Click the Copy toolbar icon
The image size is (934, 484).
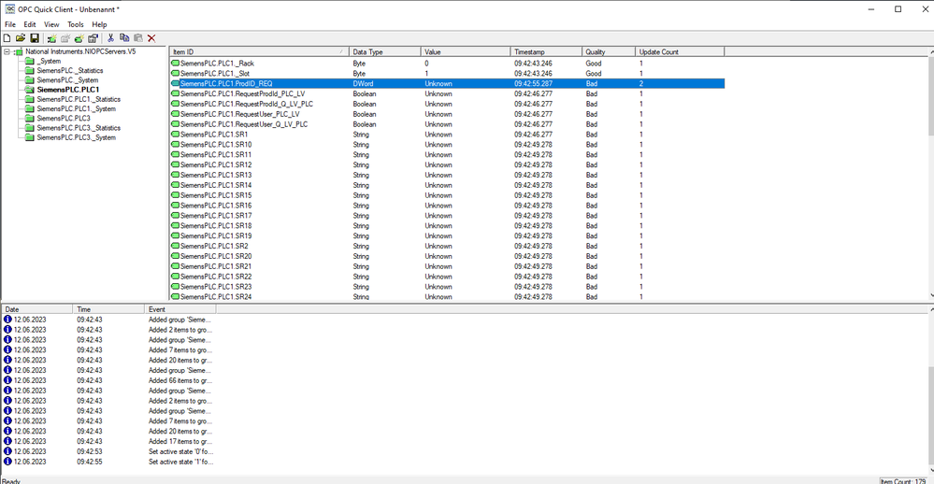(124, 38)
